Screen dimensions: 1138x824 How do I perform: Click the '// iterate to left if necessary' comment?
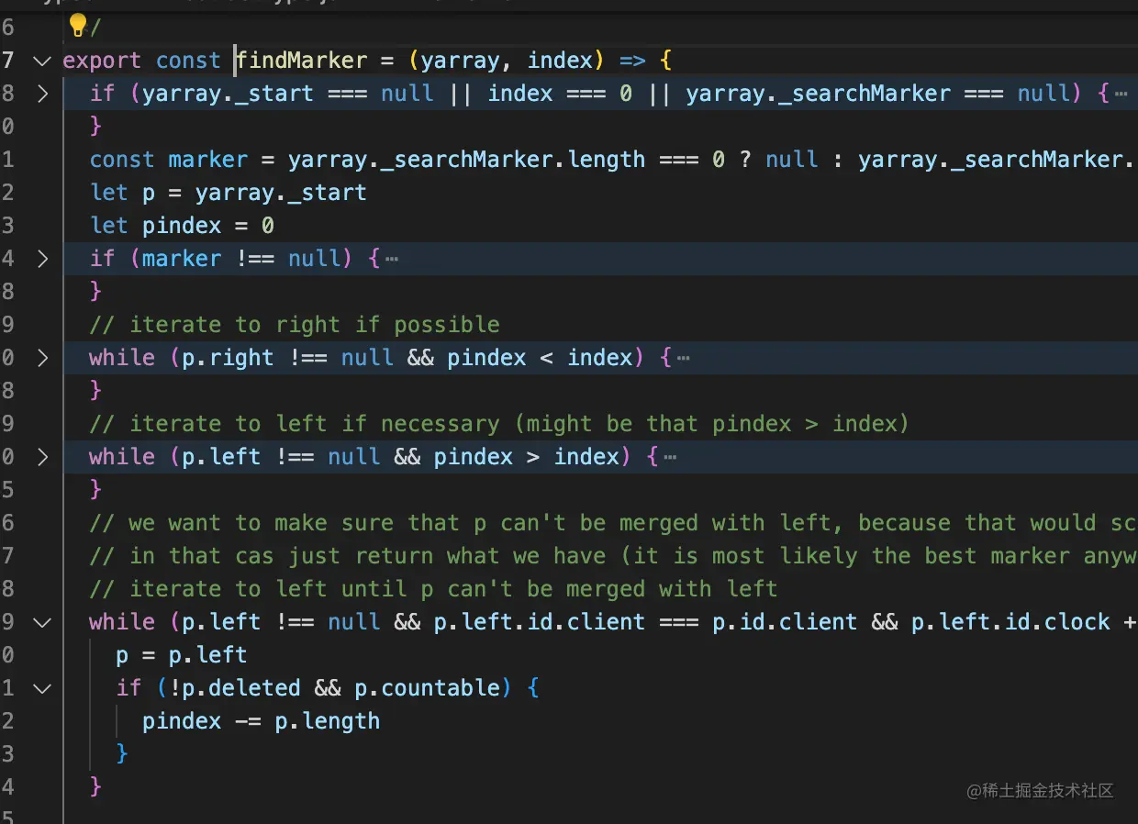(499, 424)
